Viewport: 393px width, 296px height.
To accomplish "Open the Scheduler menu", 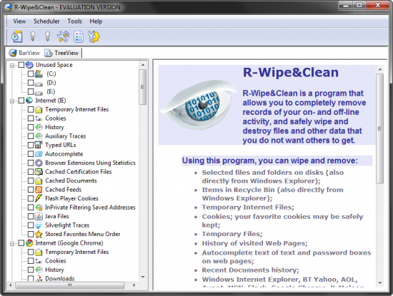I will click(46, 21).
